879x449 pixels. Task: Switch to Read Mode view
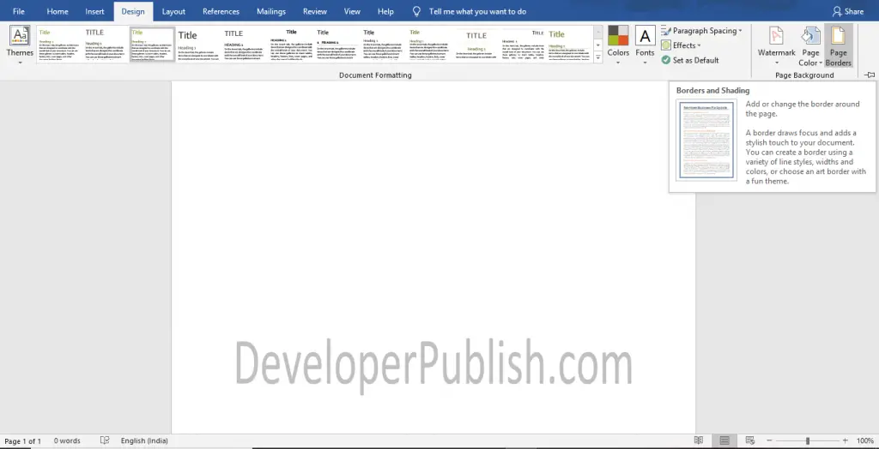coord(699,440)
